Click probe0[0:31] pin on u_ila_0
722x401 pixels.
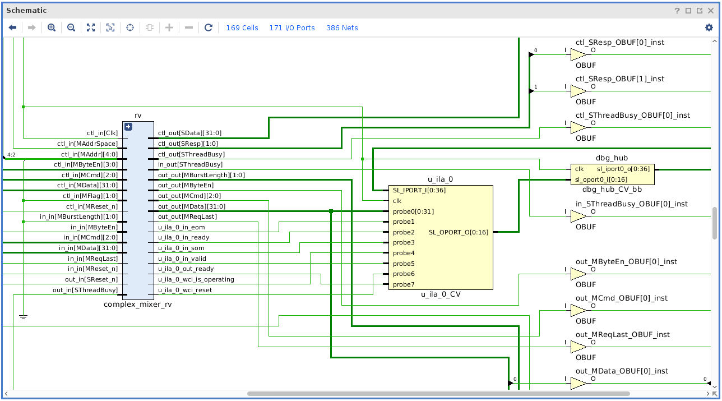[413, 211]
